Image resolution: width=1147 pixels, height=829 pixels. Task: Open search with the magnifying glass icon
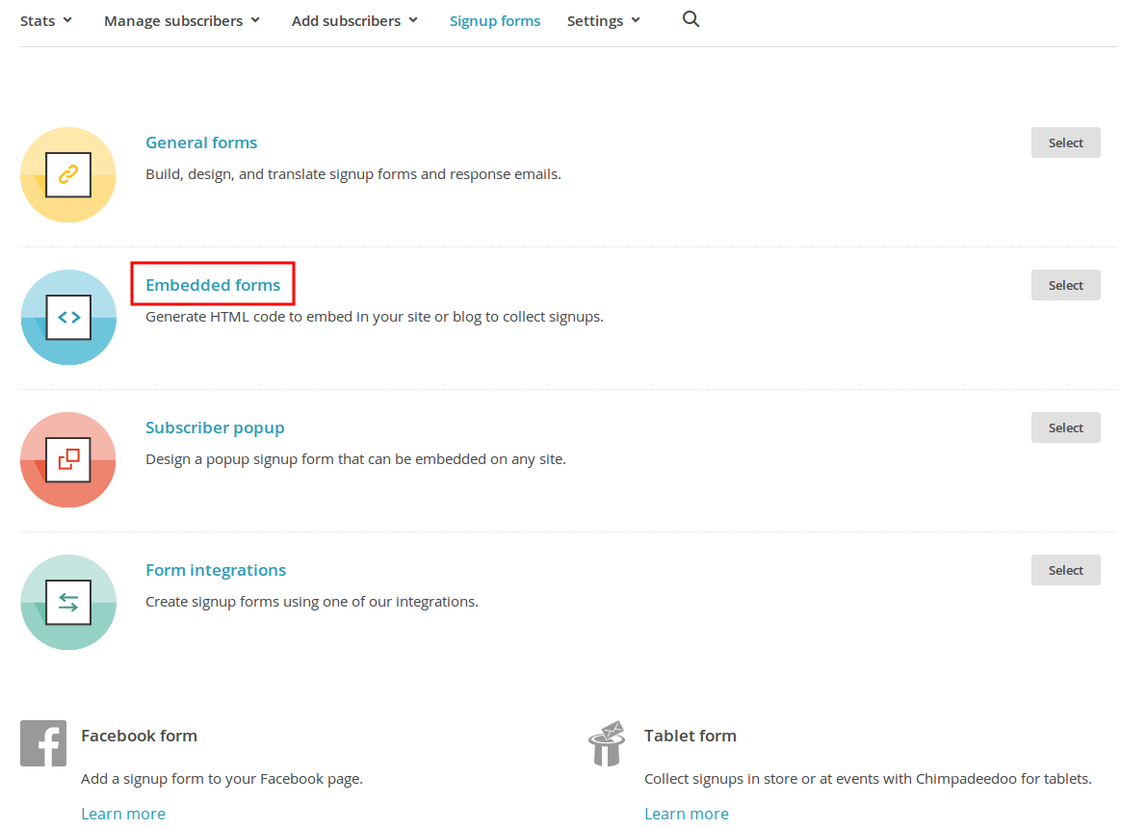coord(691,19)
